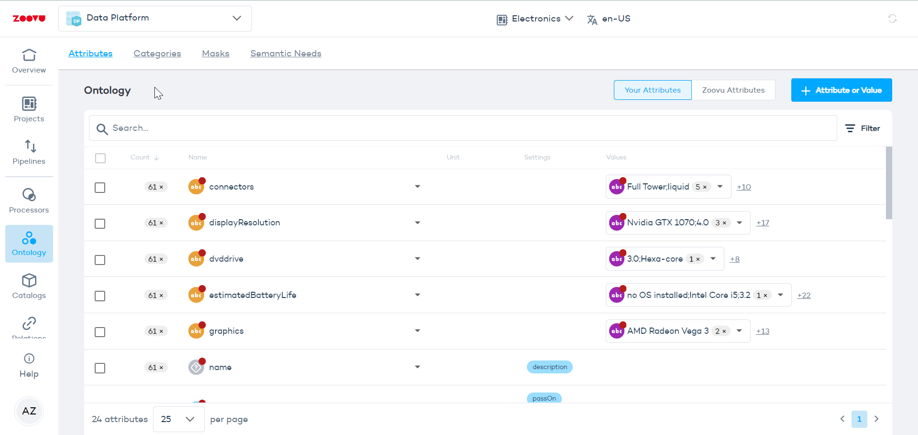Screen dimensions: 918x435
Task: Open the Electronics category dropdown
Action: 535,19
